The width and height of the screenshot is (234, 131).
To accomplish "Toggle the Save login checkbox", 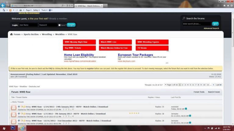I will tap(59, 25).
